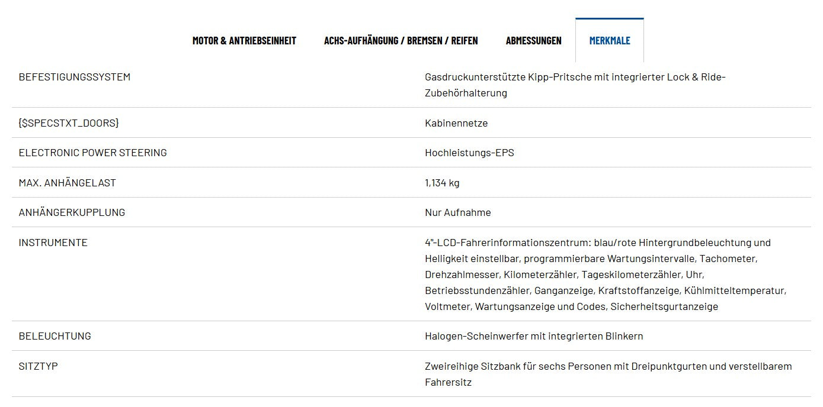Click the Beleuchtung row label
This screenshot has height=407, width=823.
[55, 336]
